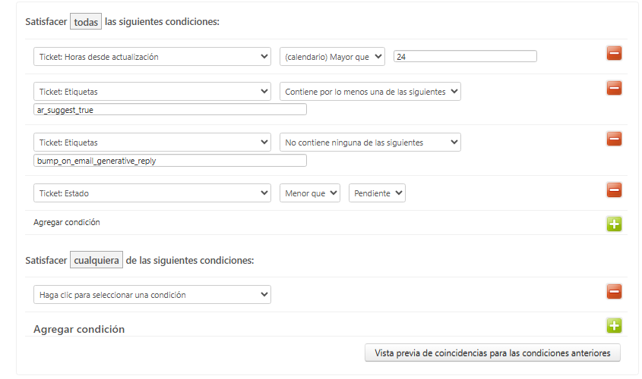Image resolution: width=642 pixels, height=379 pixels.
Task: Click the hours input field showing 24
Action: 465,56
